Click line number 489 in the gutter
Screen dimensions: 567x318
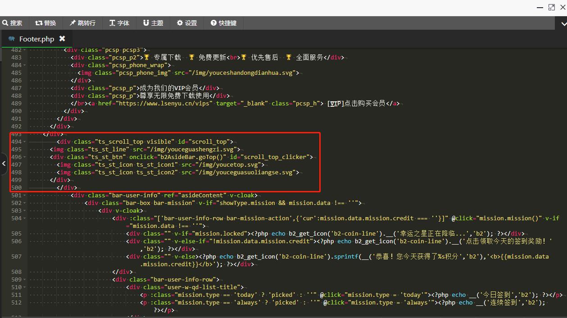coord(16,103)
